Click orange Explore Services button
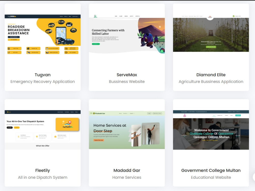 [98, 140]
